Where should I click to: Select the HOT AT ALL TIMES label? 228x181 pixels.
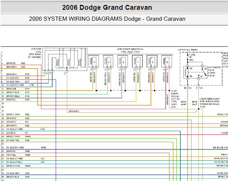[188, 50]
